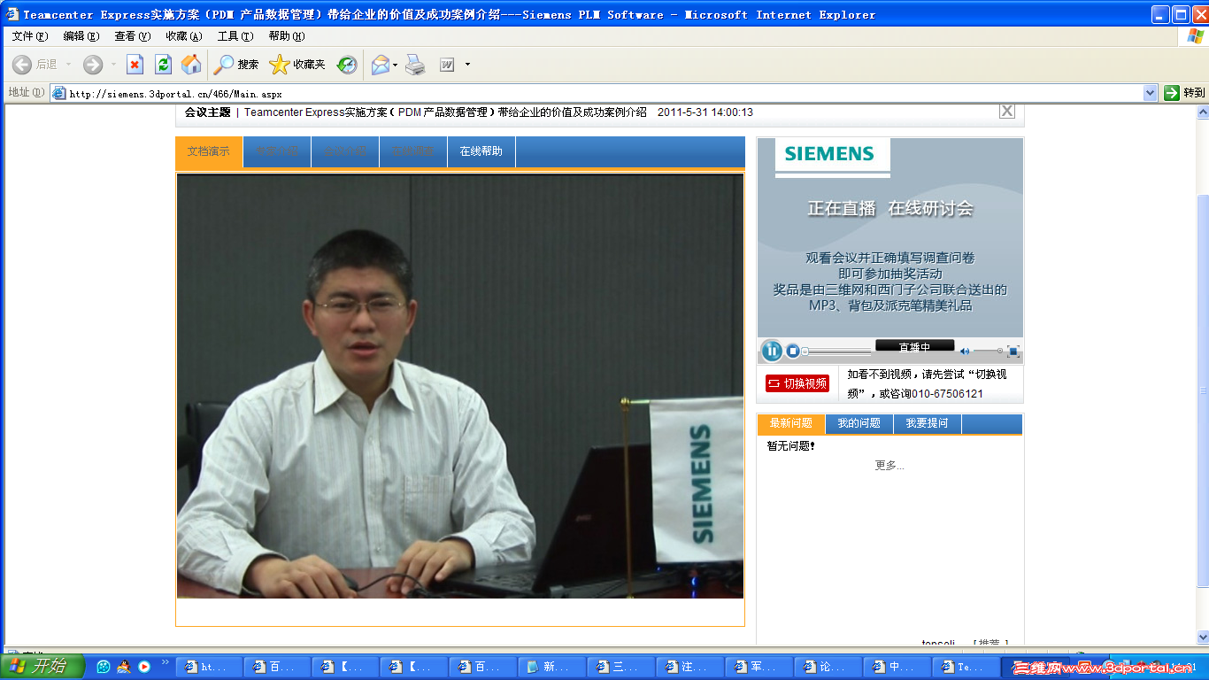Open the 我的问题 tab

click(x=859, y=423)
